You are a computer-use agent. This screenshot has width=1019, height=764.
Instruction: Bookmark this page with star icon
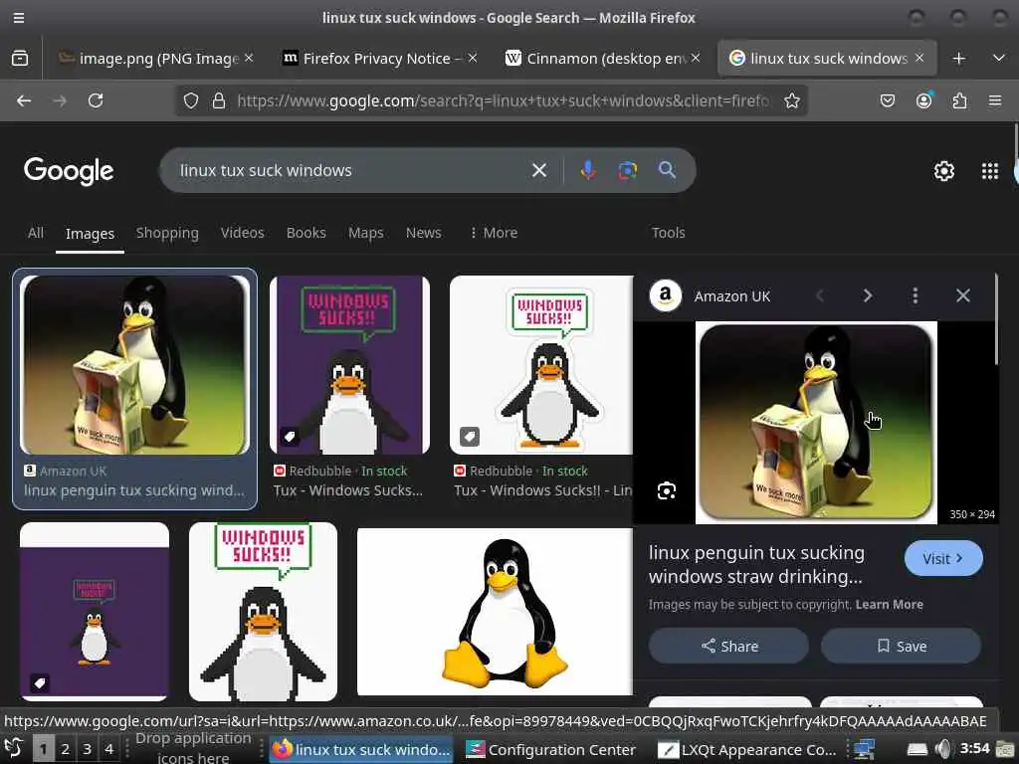[791, 100]
